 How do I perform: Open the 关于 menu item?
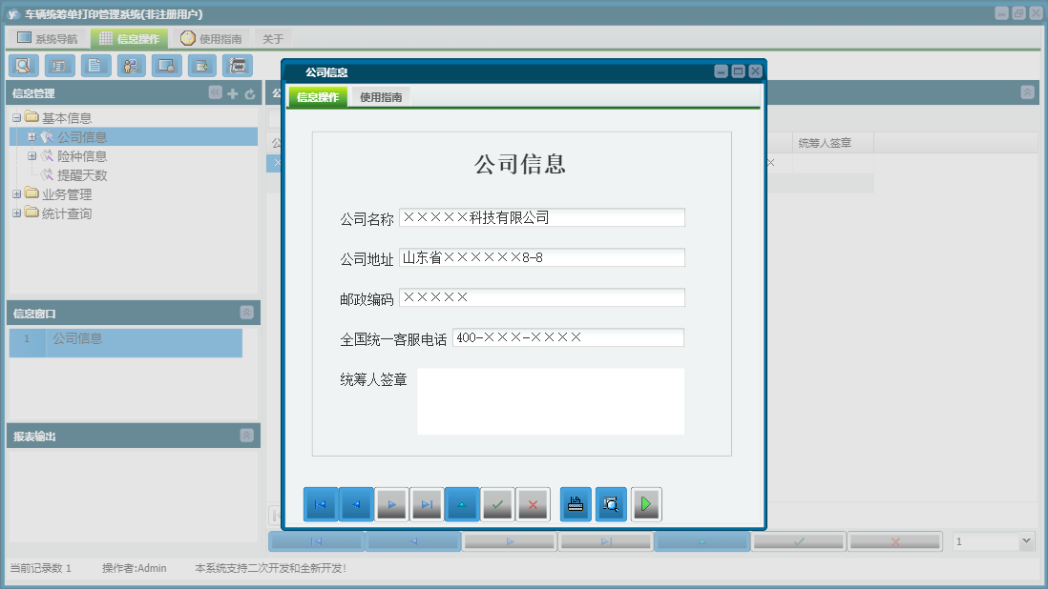tap(268, 38)
